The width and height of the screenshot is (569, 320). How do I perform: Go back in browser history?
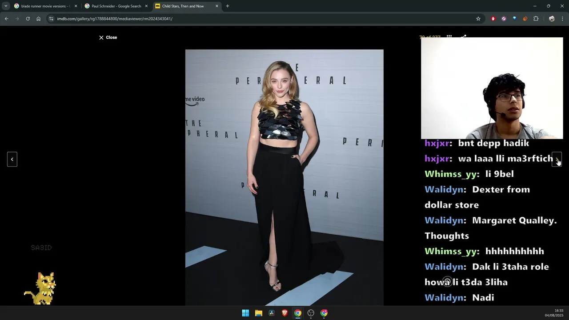pos(6,19)
